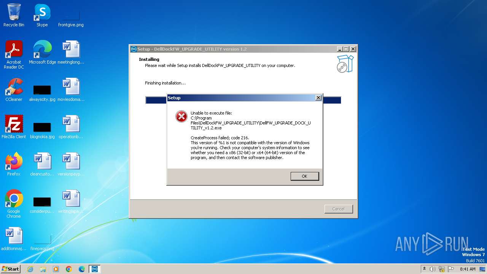Viewport: 487px width, 274px height.
Task: Select the writingjapa Word document icon
Action: point(71,202)
